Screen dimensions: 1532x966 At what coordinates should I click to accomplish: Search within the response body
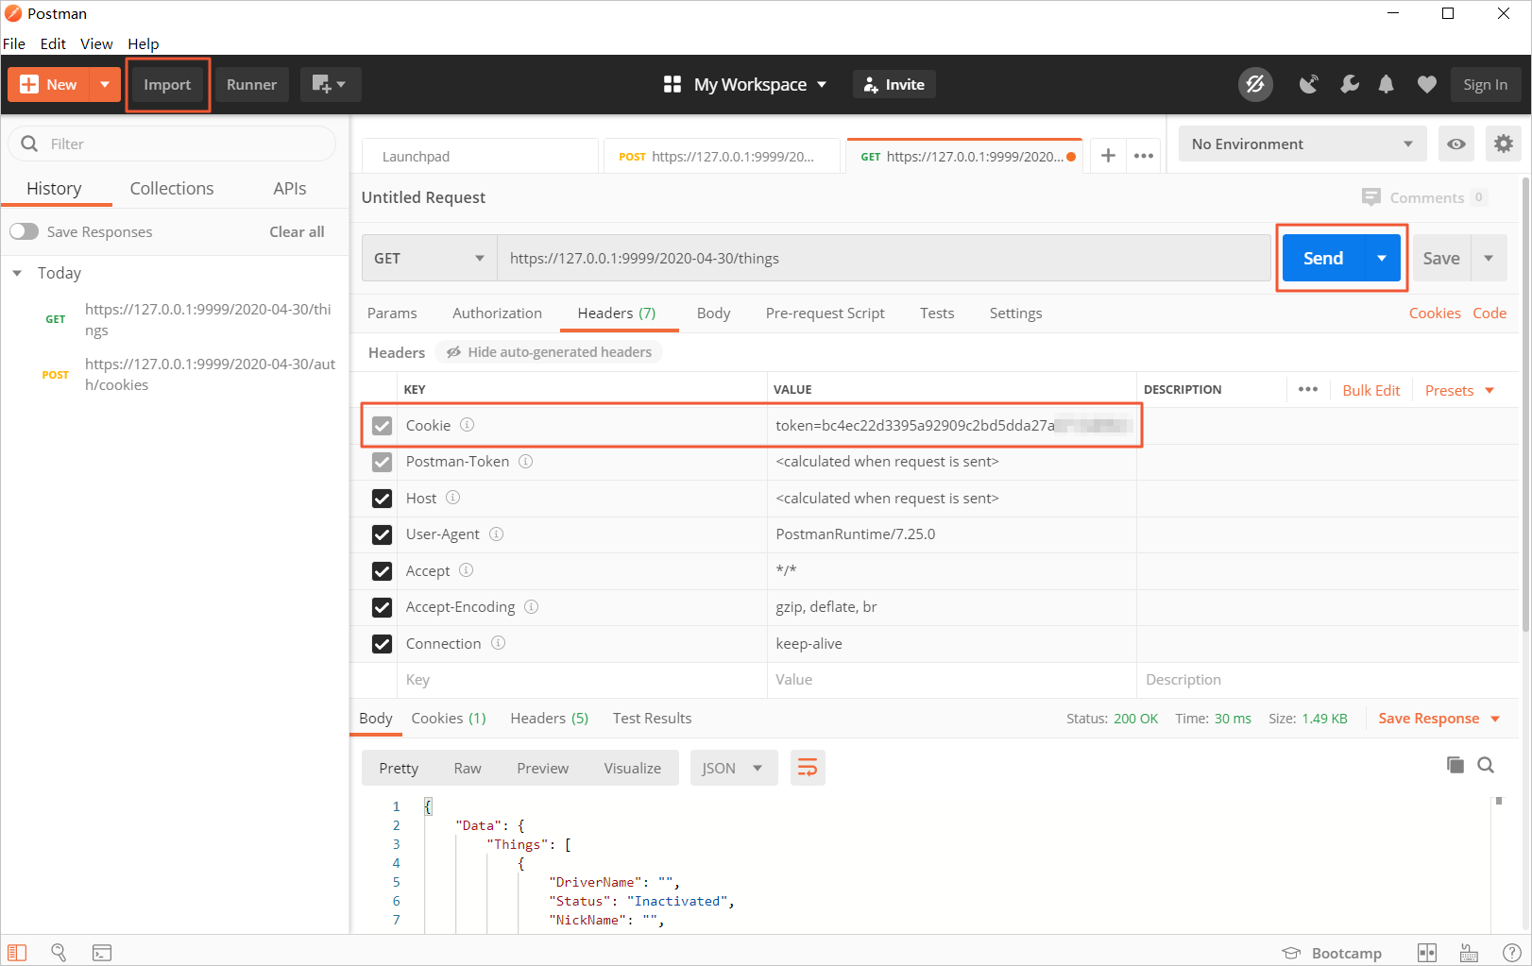click(x=1486, y=765)
